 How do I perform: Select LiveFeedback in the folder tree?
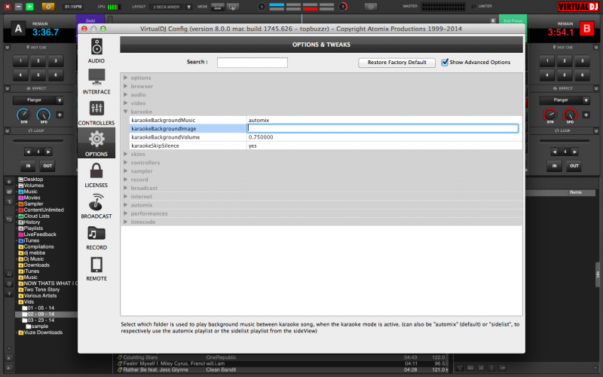40,234
